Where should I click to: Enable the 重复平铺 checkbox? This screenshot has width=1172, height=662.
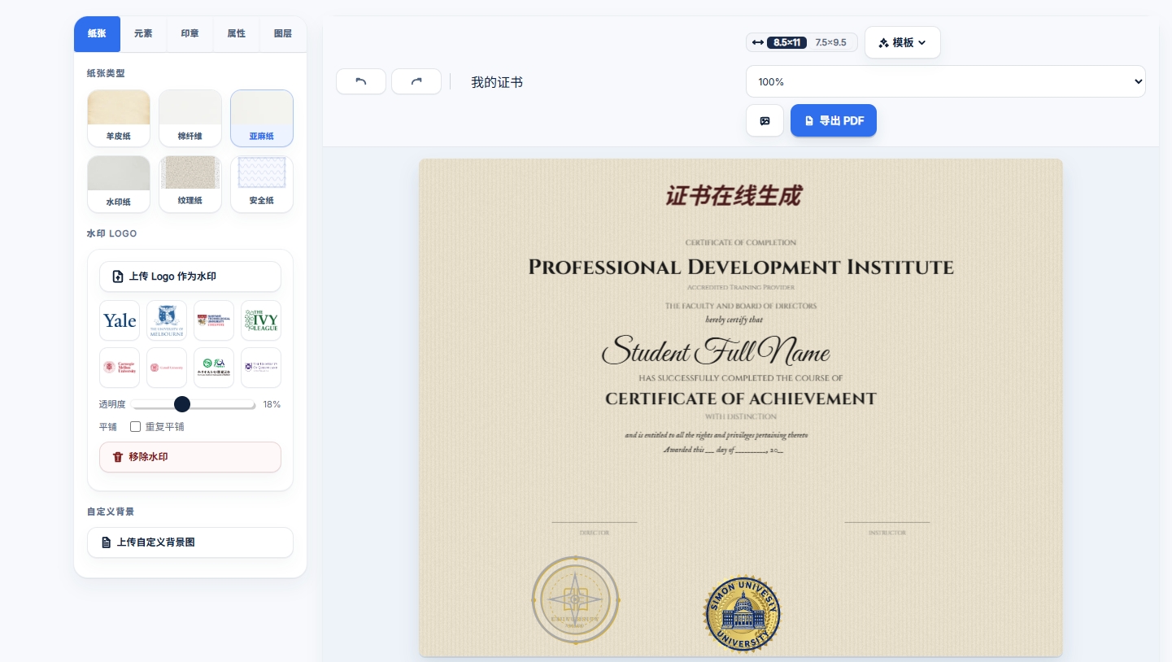click(136, 426)
